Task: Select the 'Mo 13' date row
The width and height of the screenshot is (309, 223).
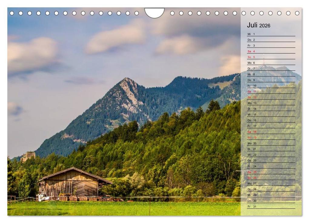Action: [x=271, y=103]
